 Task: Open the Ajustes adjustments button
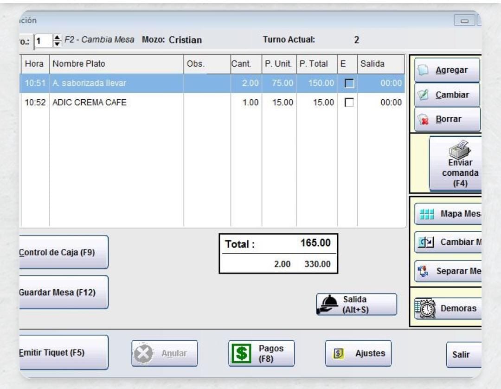(358, 353)
